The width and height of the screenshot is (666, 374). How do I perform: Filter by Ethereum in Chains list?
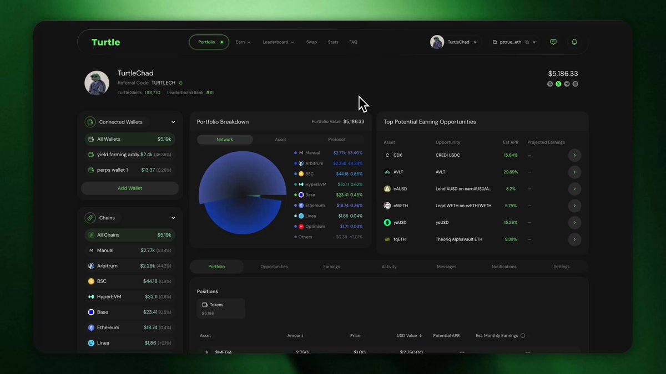pos(130,327)
